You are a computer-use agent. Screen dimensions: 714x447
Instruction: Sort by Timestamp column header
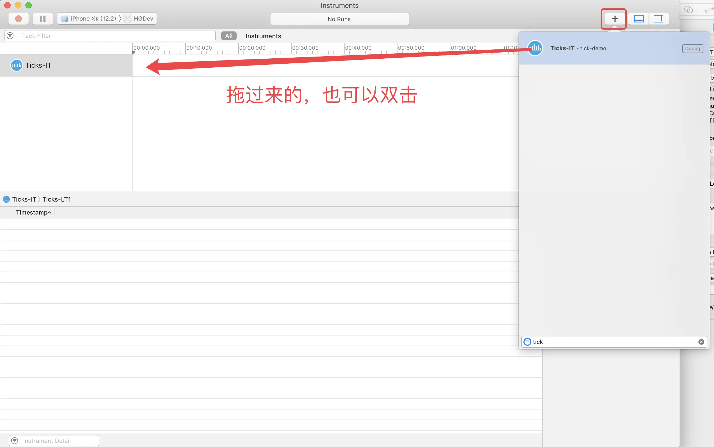(33, 213)
